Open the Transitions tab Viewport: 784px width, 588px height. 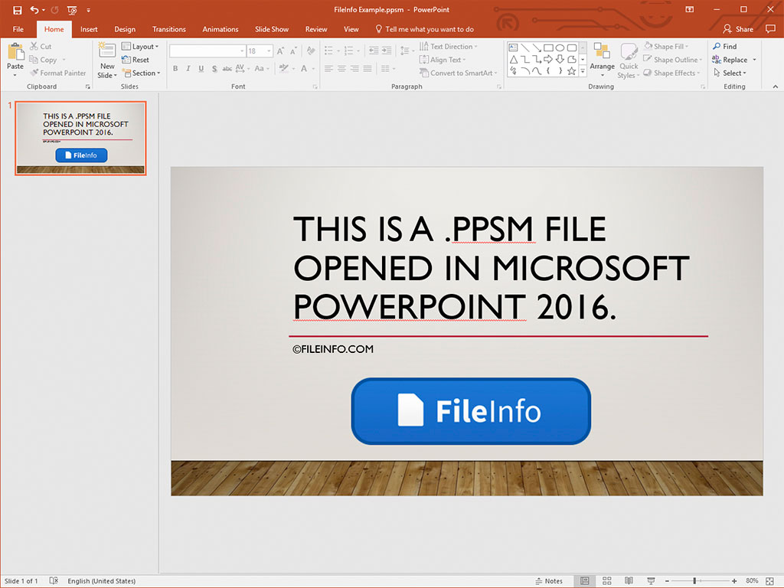169,29
